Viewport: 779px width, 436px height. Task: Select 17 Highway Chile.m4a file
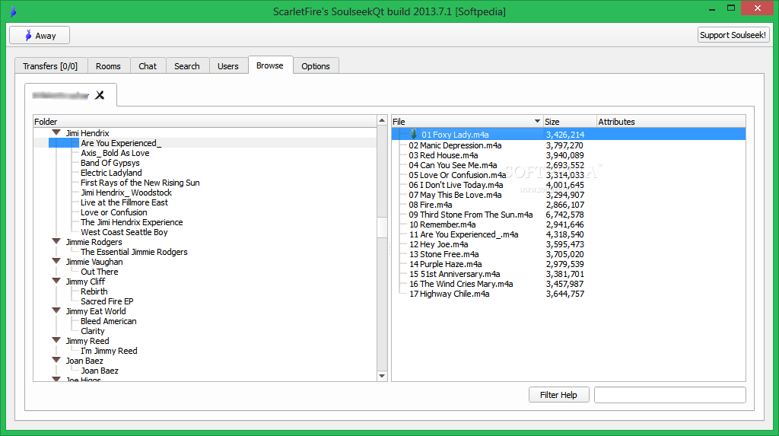click(449, 294)
